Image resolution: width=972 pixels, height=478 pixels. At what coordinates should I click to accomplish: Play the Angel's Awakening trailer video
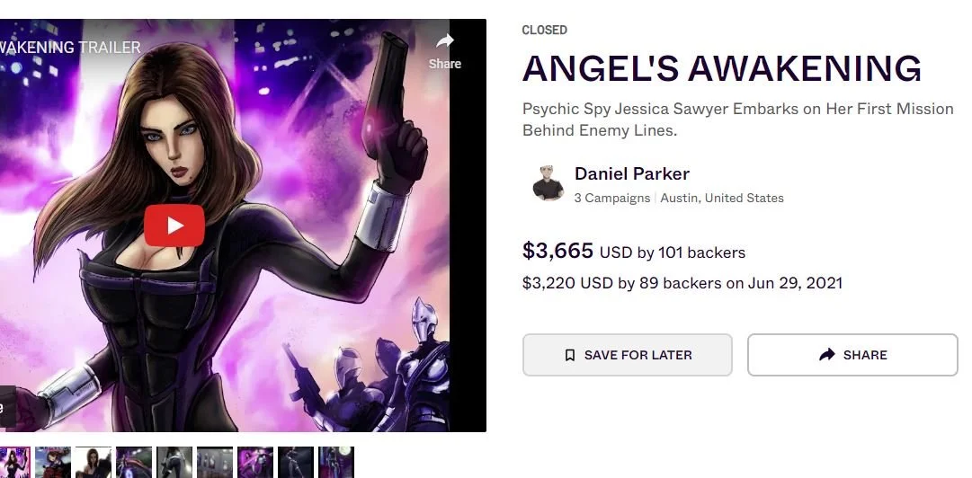(174, 226)
